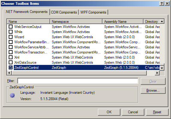The height and width of the screenshot is (119, 171).
Task: Focus the Filter text field
Action: click(x=78, y=81)
